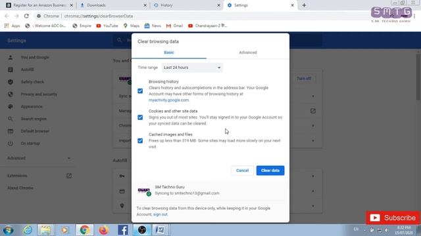
Task: Click the settings search field
Action: click(x=218, y=40)
